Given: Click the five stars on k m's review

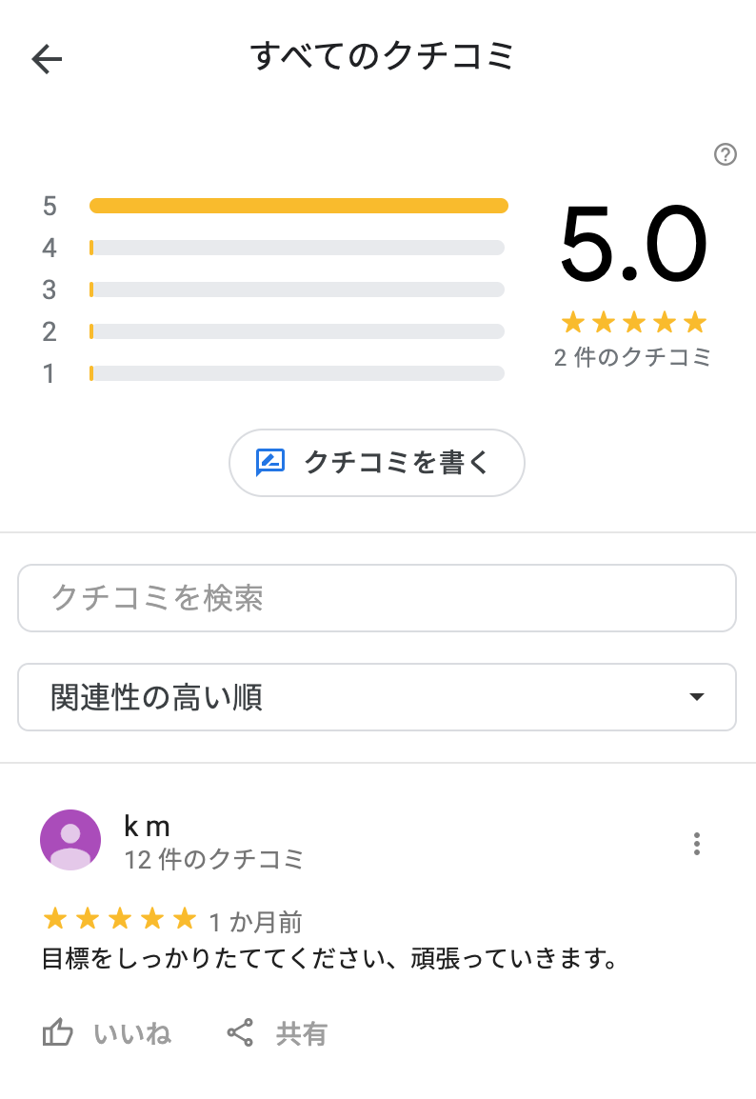Looking at the screenshot, I should (120, 918).
